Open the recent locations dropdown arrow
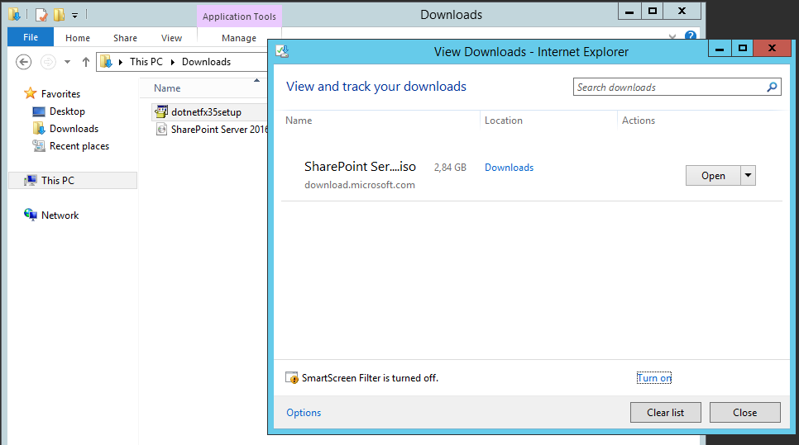 [x=67, y=62]
